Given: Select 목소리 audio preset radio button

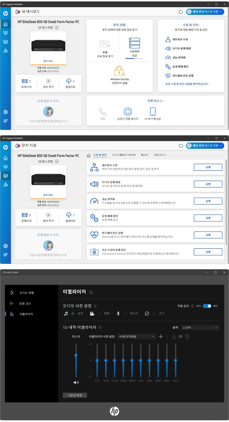Looking at the screenshot, I should point(125,314).
